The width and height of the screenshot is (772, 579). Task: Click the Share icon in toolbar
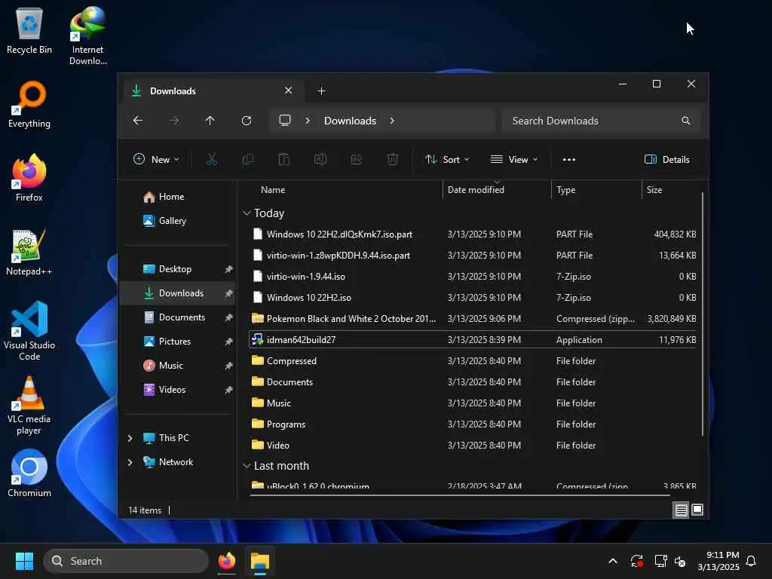[x=356, y=160]
